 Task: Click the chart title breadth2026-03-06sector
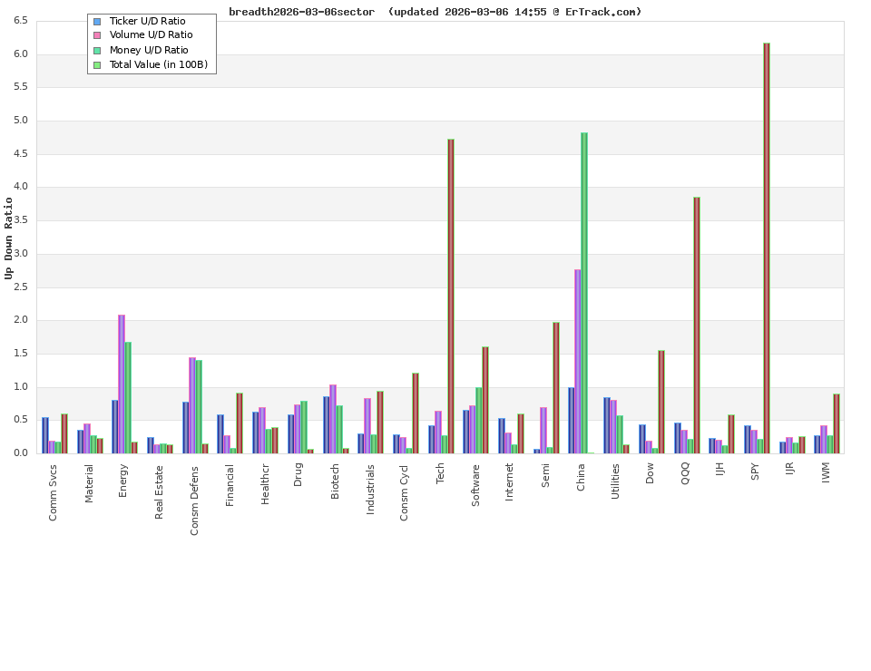click(302, 12)
